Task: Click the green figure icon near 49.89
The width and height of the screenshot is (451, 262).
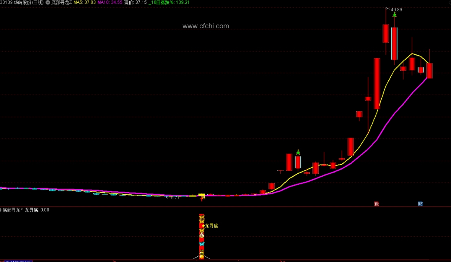Action: (x=394, y=15)
